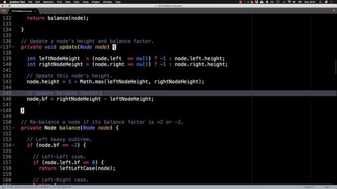Viewport: 337px width, 189px height.
Task: Click the 'update' method name on line 137
Action: tap(68, 47)
